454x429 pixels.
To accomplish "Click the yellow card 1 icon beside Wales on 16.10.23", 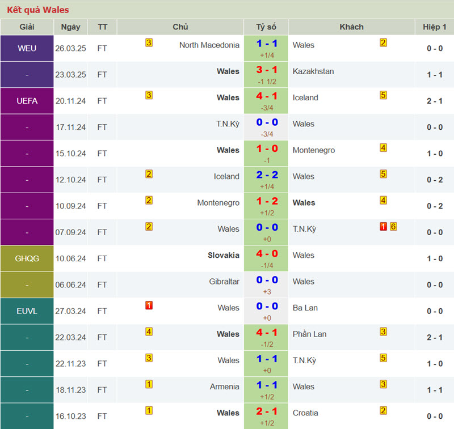I will point(149,411).
